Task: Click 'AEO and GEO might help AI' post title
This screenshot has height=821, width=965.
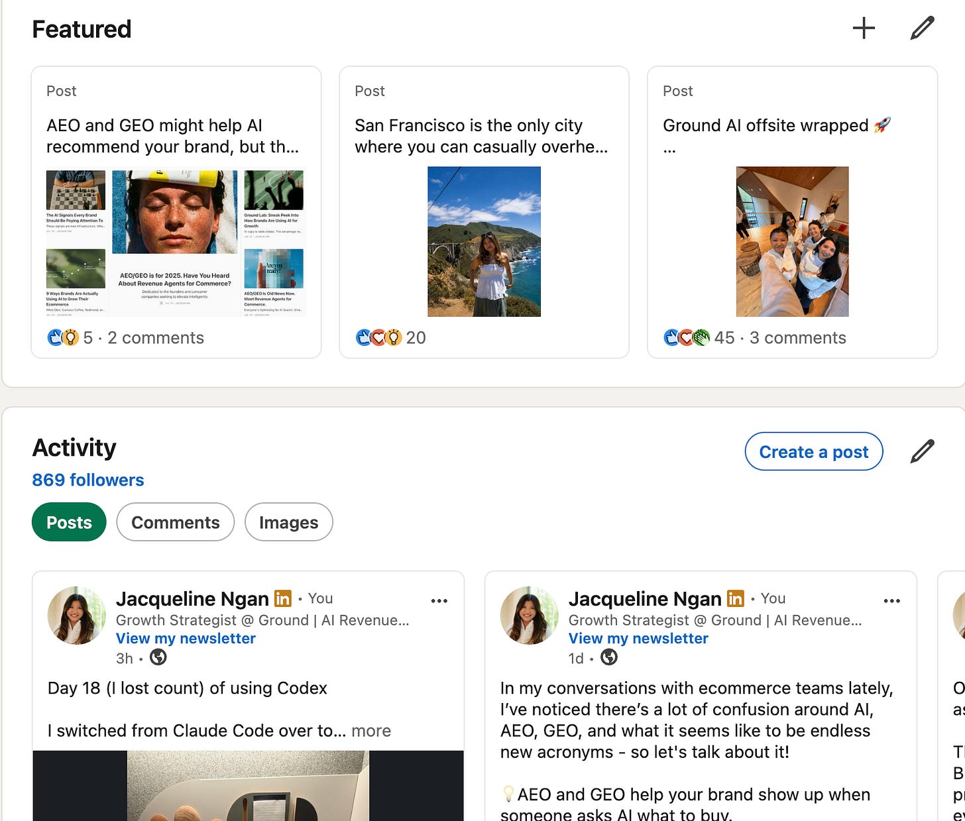Action: [154, 125]
